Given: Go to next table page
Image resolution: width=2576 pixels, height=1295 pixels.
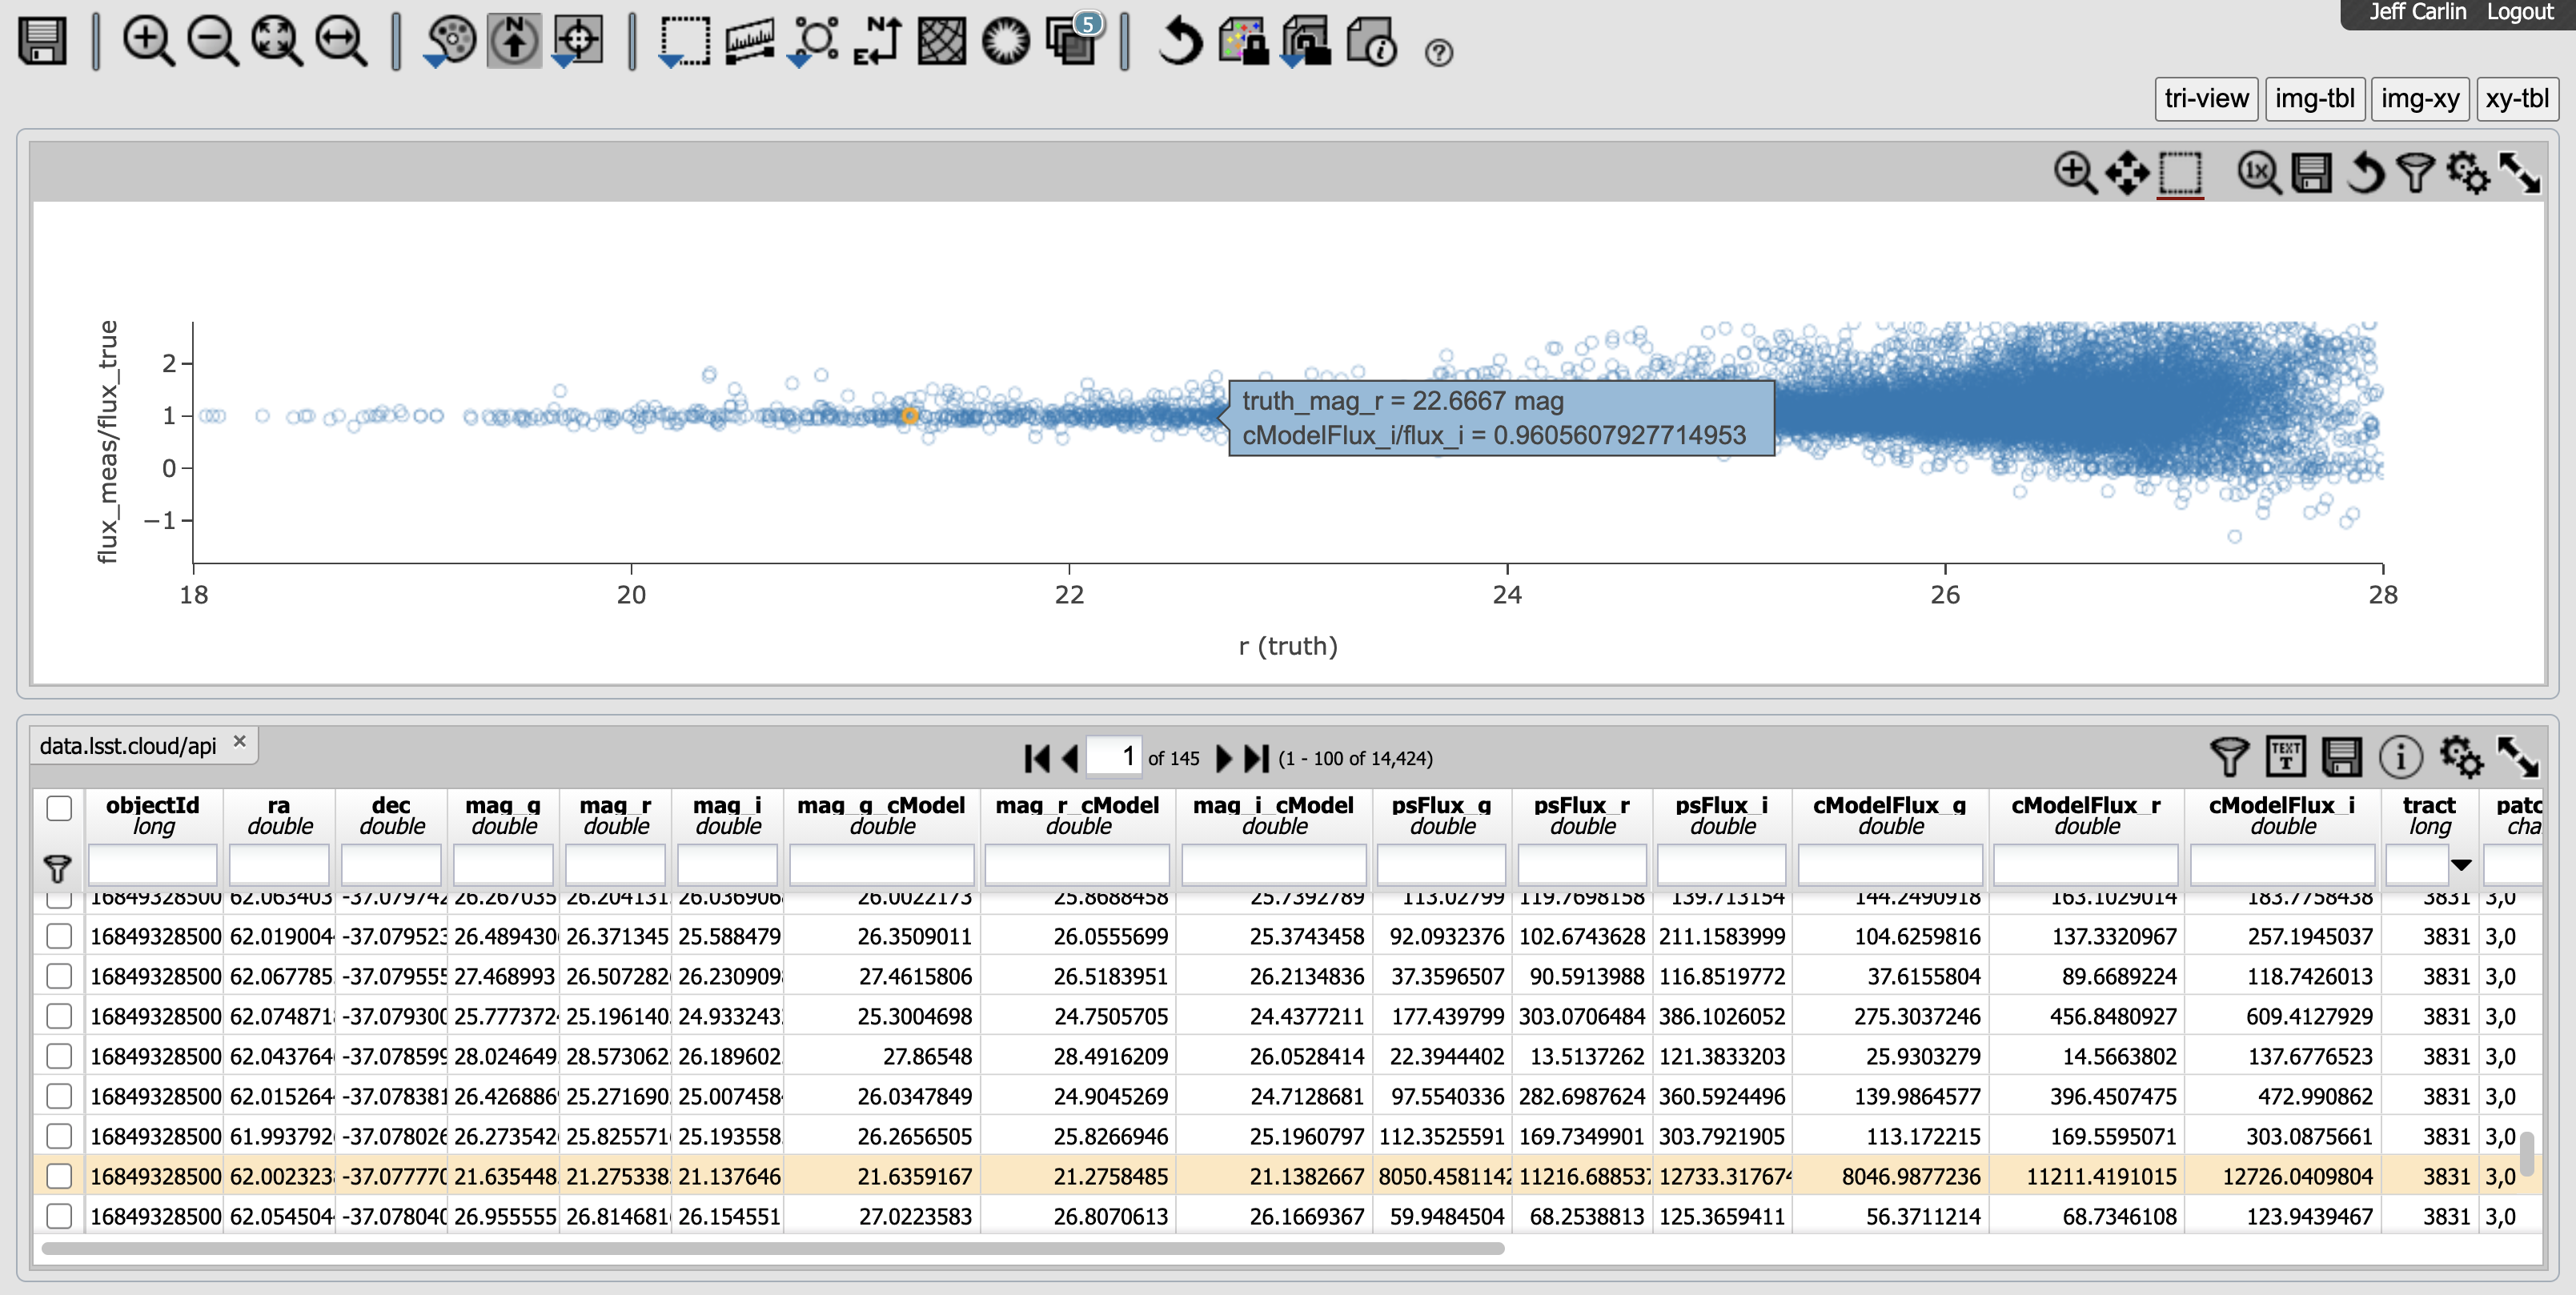Looking at the screenshot, I should 1223,758.
